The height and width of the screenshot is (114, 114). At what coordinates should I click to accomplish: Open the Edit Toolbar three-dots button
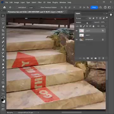[3, 94]
